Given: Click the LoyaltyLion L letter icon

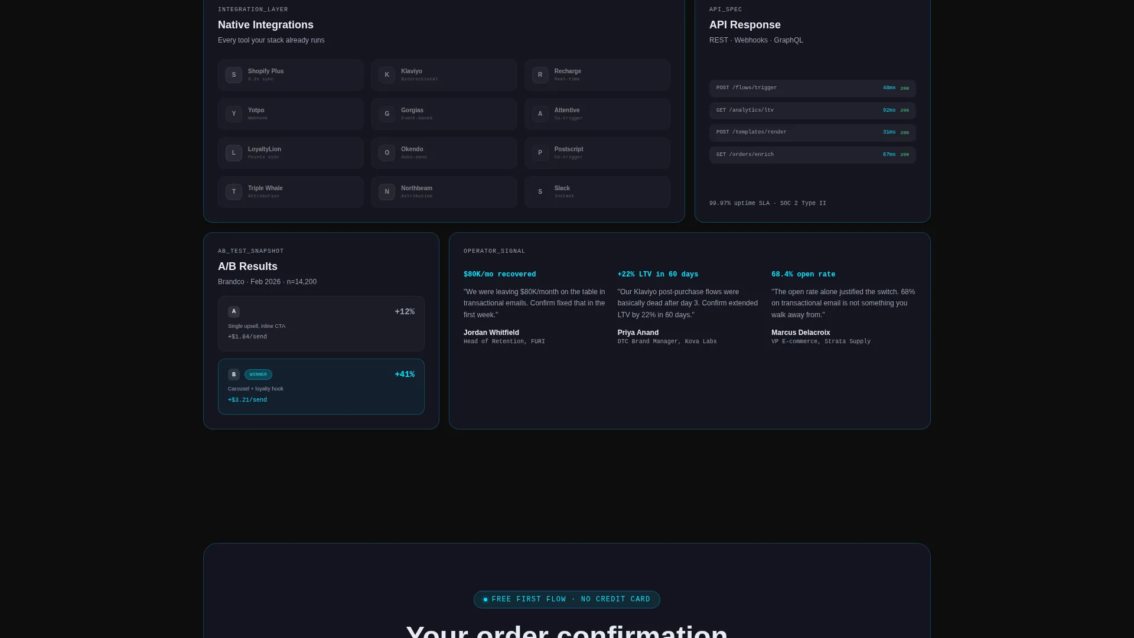Looking at the screenshot, I should click(234, 153).
